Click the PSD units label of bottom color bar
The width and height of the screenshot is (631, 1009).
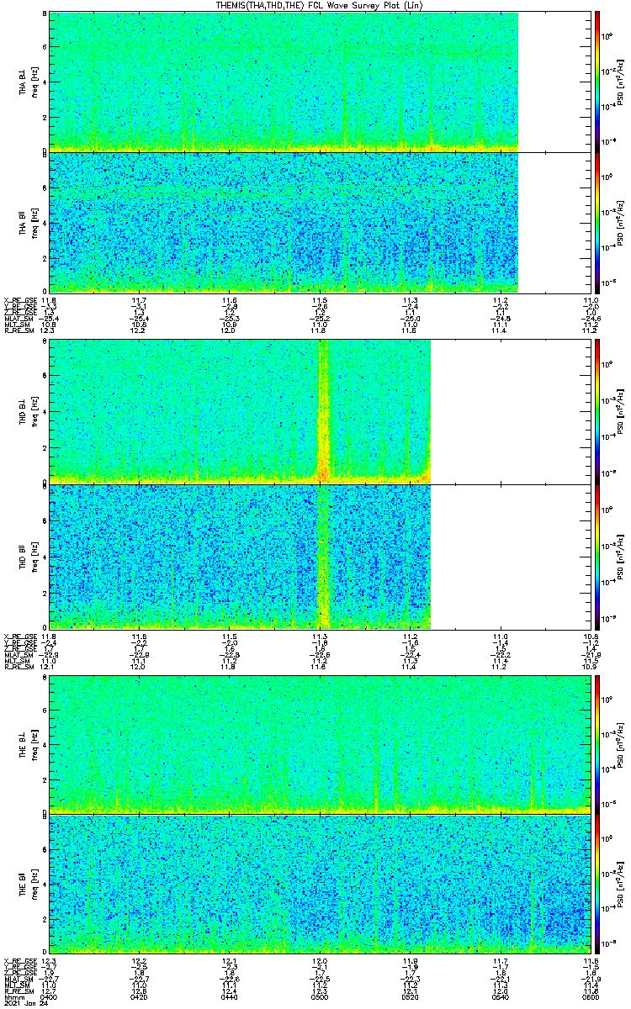(x=621, y=886)
